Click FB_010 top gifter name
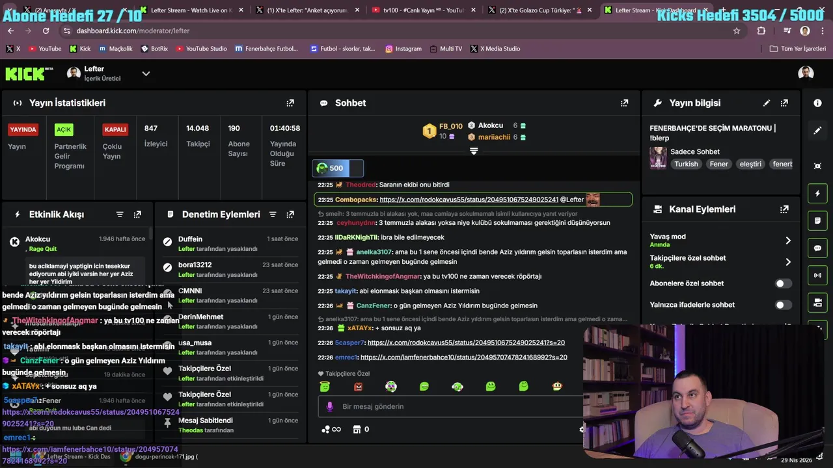The image size is (833, 468). (450, 126)
